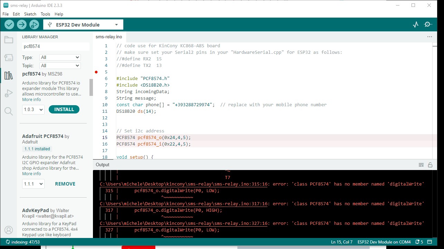Open the Serial Plotter

pos(416,24)
